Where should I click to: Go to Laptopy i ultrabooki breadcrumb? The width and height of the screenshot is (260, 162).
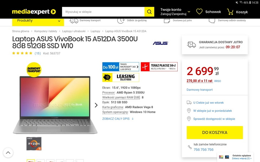pos(75,31)
